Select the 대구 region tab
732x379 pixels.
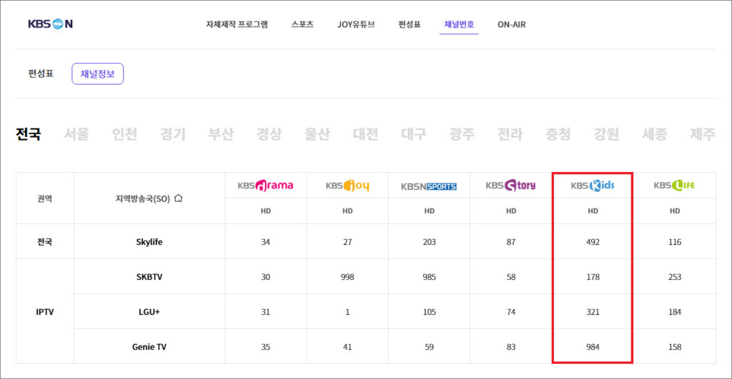pyautogui.click(x=414, y=134)
